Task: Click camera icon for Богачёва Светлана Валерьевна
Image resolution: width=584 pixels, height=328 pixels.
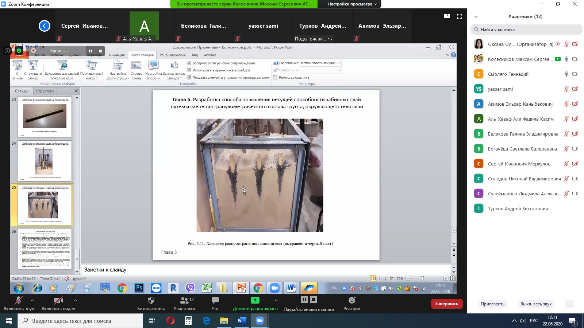Action: 575,149
